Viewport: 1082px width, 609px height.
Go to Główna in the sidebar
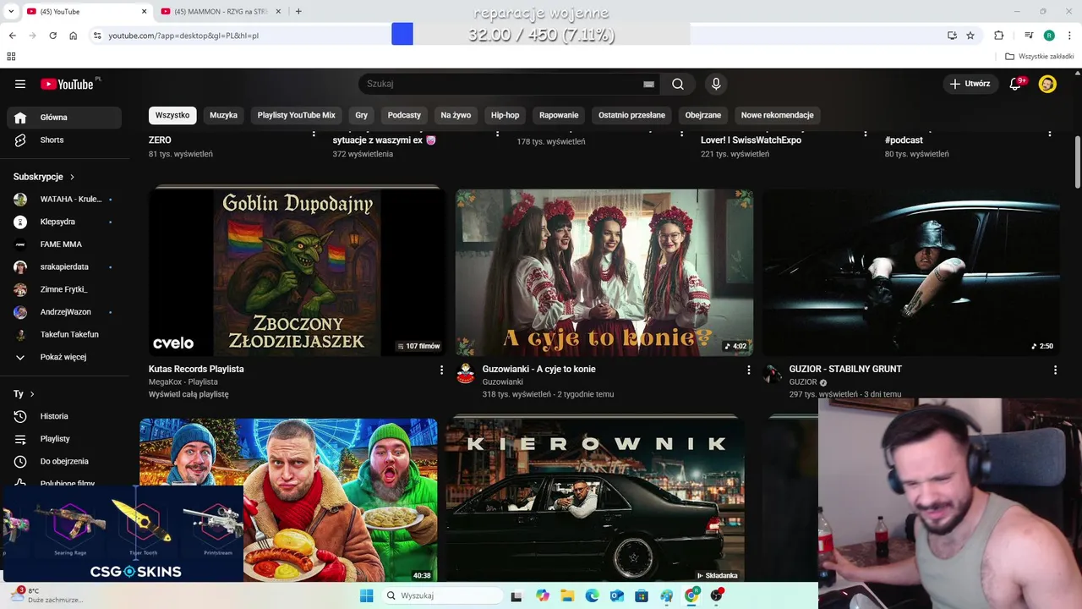[x=64, y=118]
